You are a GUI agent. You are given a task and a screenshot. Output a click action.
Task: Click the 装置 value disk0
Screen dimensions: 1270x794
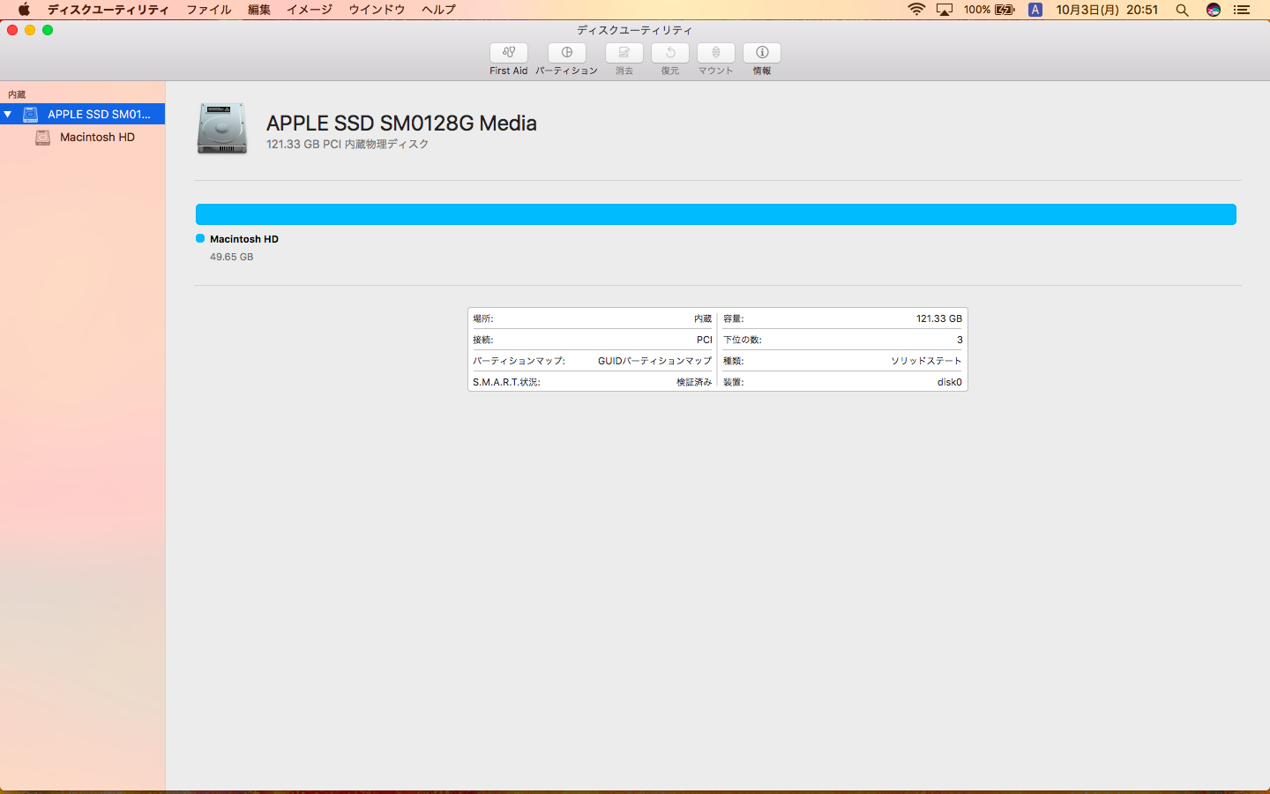(950, 382)
